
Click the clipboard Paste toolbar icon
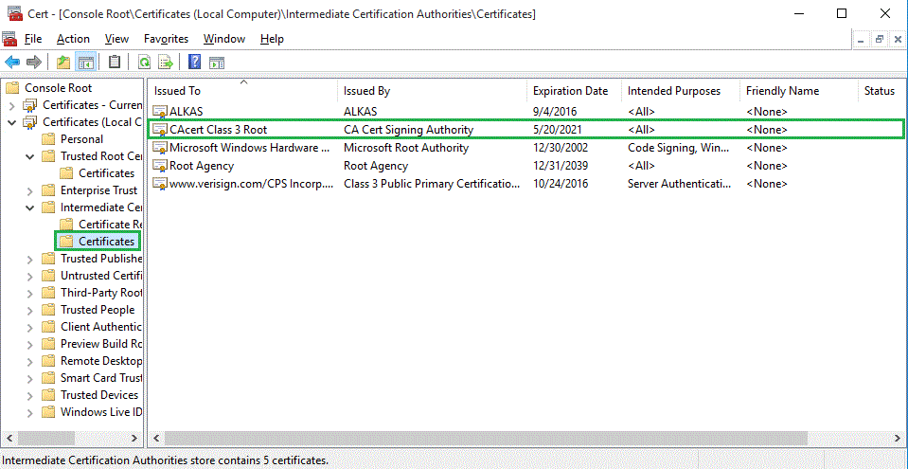tap(115, 63)
